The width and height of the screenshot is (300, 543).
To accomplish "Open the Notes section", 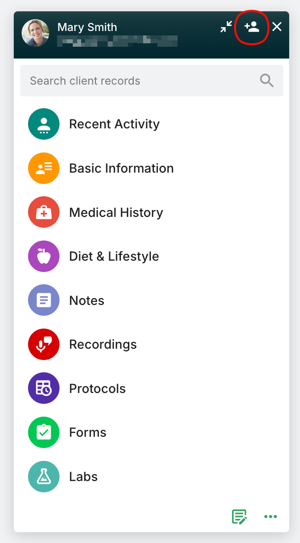I will 87,301.
